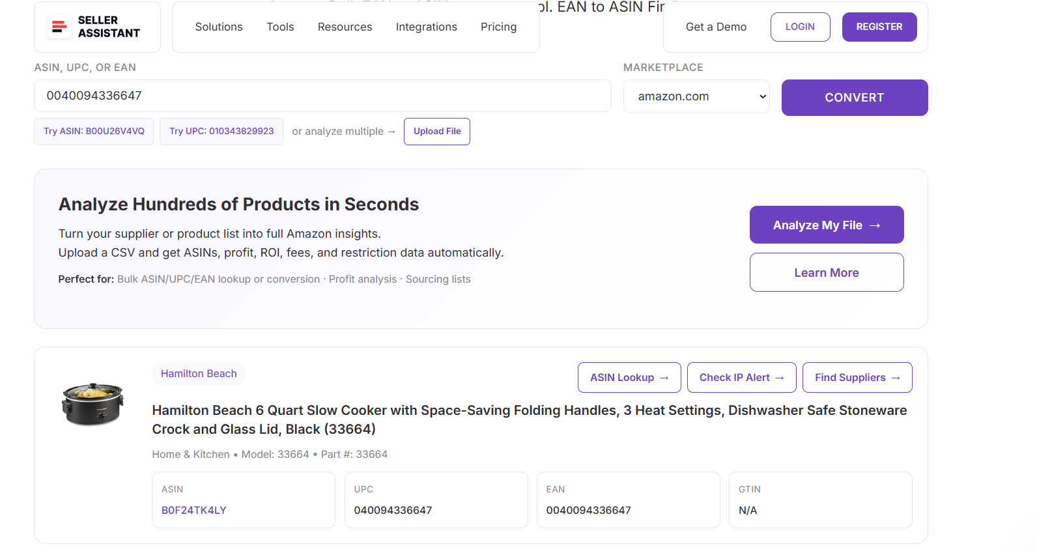This screenshot has height=551, width=1037.
Task: Focus the ASIN, UPC, or EAN input field
Action: point(322,96)
